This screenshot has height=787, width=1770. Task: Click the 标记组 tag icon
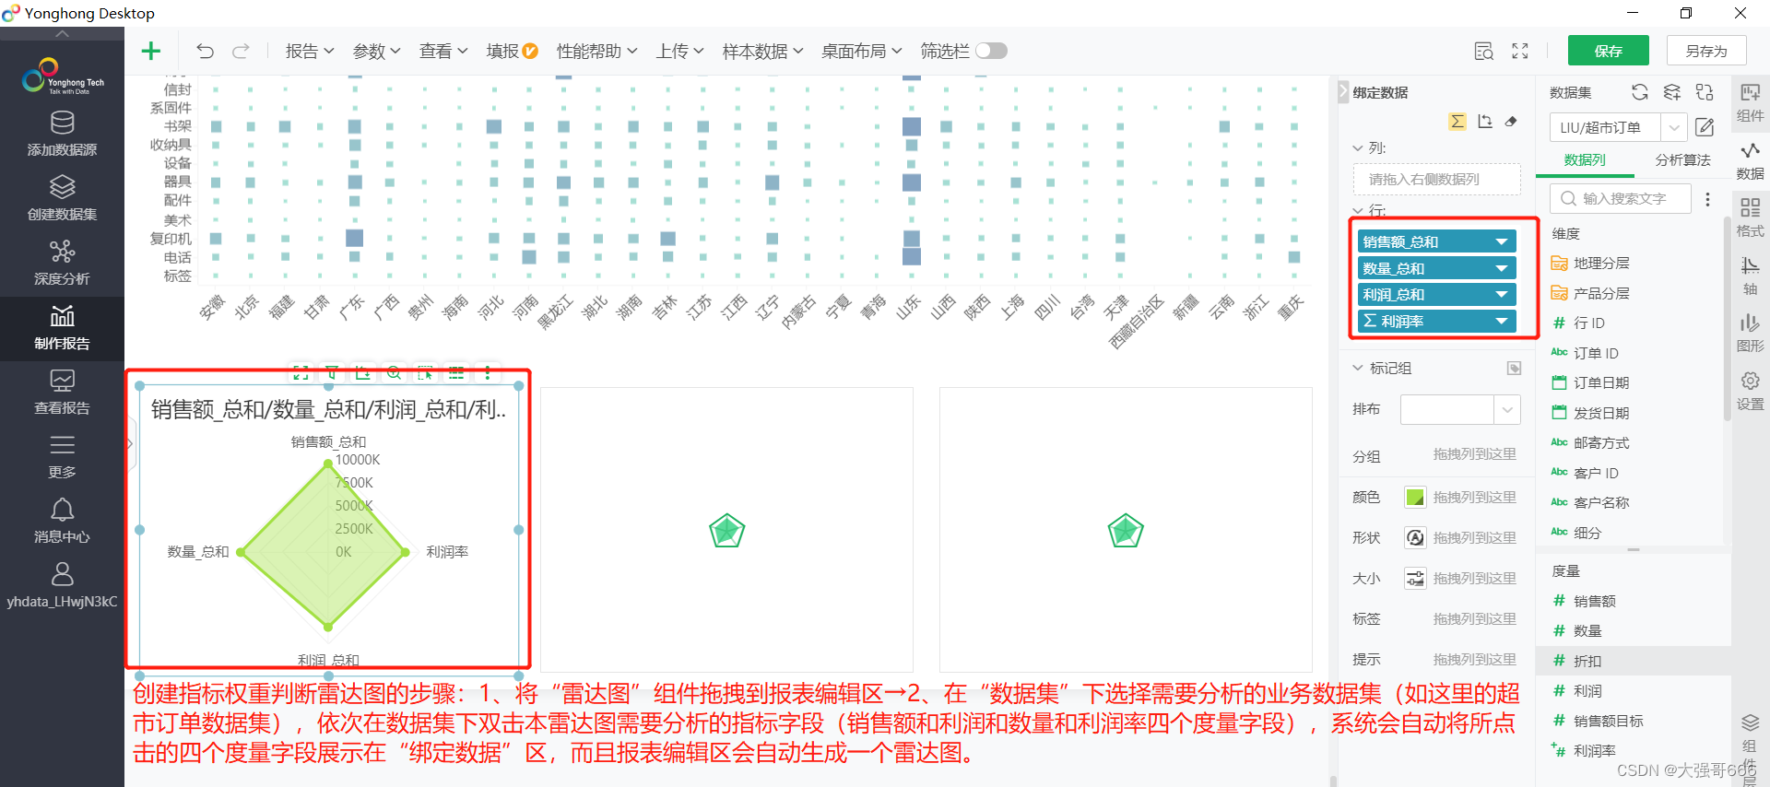pos(1514,369)
